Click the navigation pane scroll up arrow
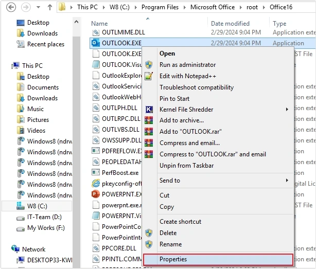 coord(76,22)
